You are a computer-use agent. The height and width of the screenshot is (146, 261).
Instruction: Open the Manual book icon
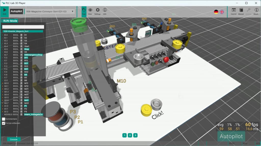pyautogui.click(x=241, y=11)
